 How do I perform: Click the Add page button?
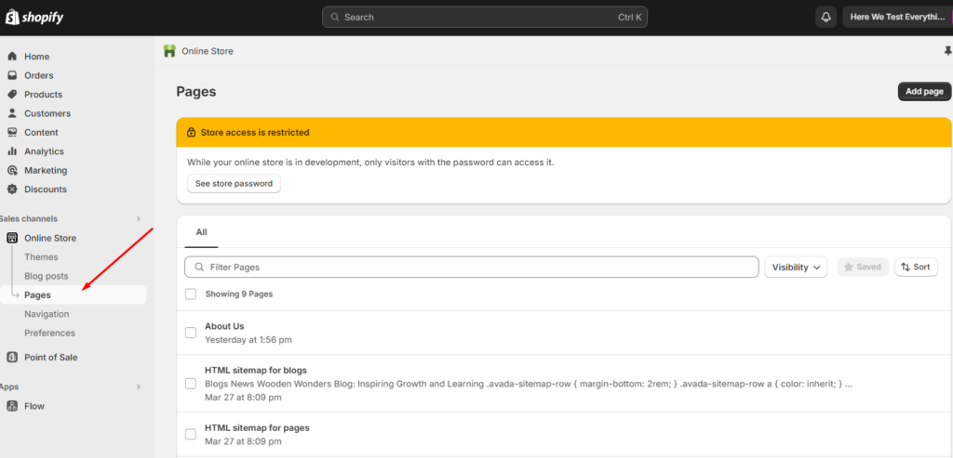pyautogui.click(x=924, y=91)
